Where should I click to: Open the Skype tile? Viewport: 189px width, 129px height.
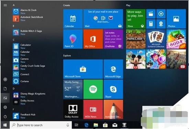[113, 89]
